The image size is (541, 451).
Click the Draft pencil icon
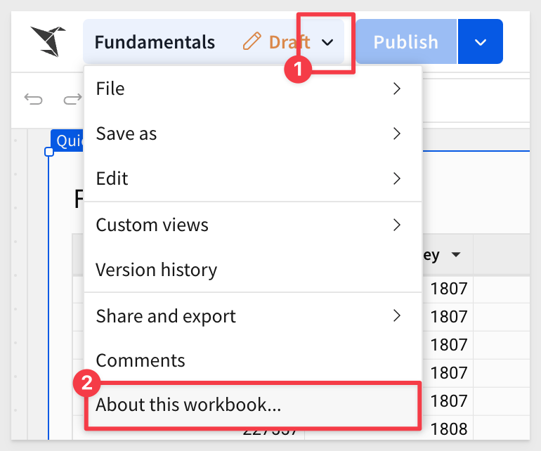point(252,41)
